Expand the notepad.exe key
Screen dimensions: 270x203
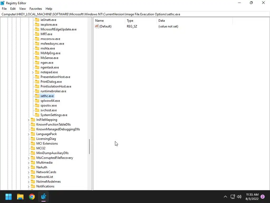(x=33, y=72)
